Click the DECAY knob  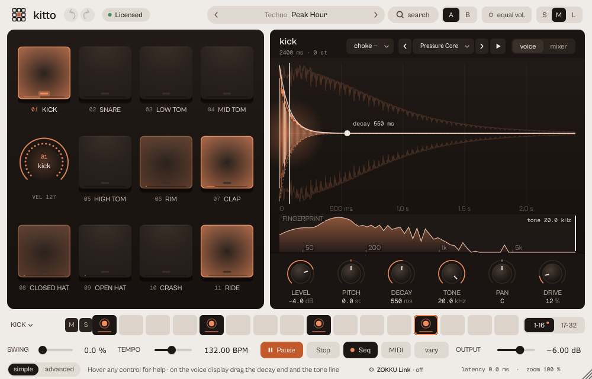[x=401, y=274]
